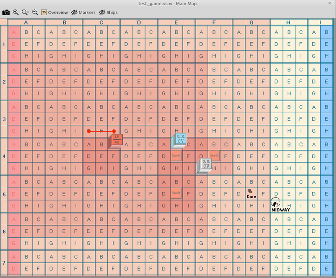
Task: Click row header 4
Action: point(4,156)
